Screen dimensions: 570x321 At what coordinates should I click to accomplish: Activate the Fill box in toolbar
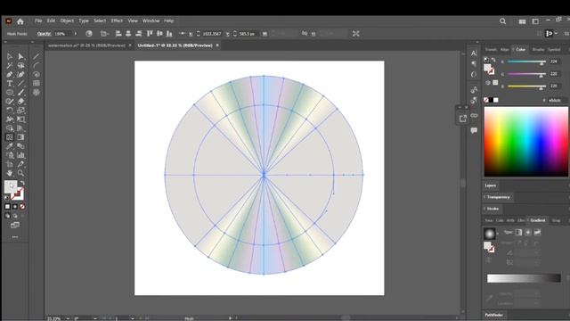pos(11,186)
